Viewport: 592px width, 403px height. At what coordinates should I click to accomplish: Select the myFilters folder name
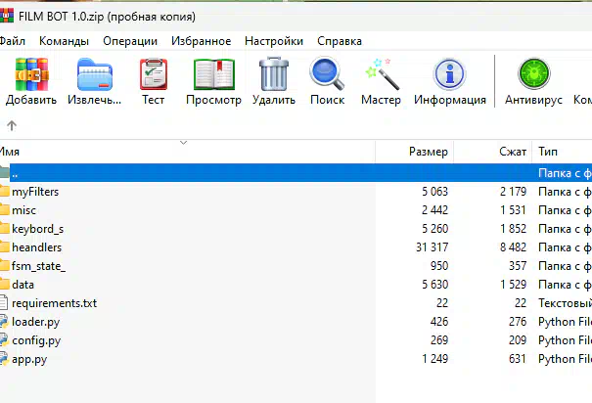35,192
